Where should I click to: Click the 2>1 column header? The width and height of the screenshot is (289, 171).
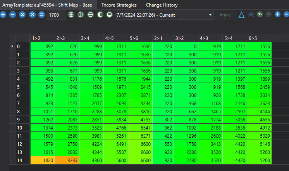pyautogui.click(x=163, y=38)
